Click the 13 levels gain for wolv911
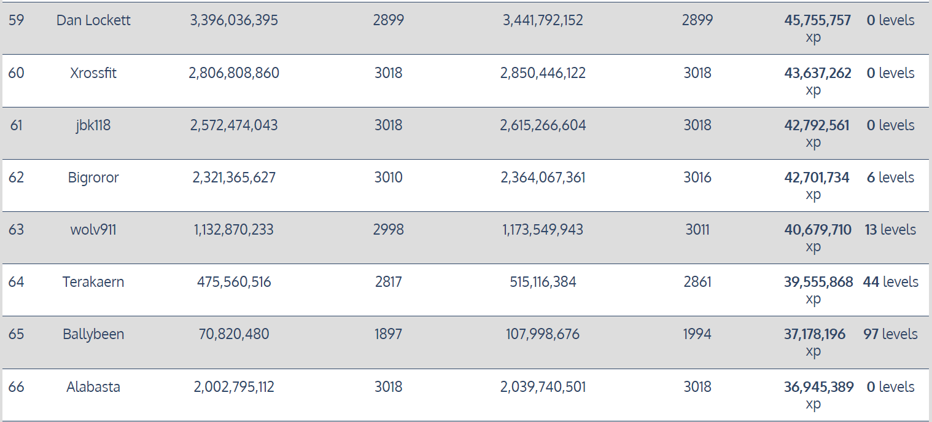 tap(890, 230)
